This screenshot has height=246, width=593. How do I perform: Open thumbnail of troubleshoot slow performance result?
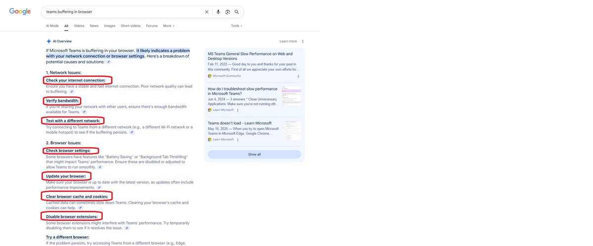[291, 95]
